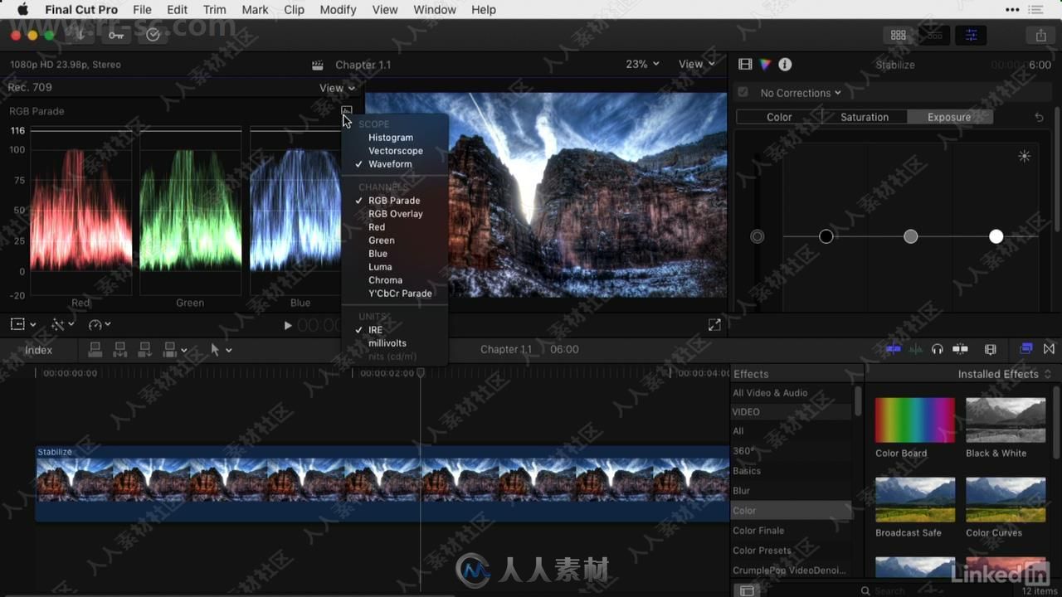Viewport: 1062px width, 597px height.
Task: Open the enhancements magic wand dropdown
Action: click(x=62, y=325)
